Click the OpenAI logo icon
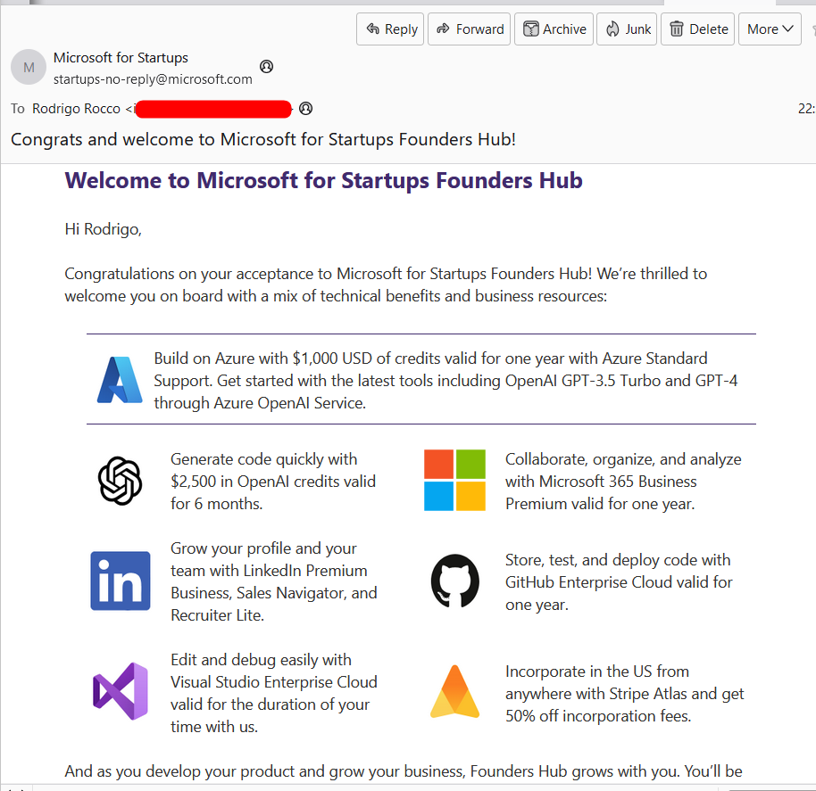The image size is (816, 791). pyautogui.click(x=121, y=481)
